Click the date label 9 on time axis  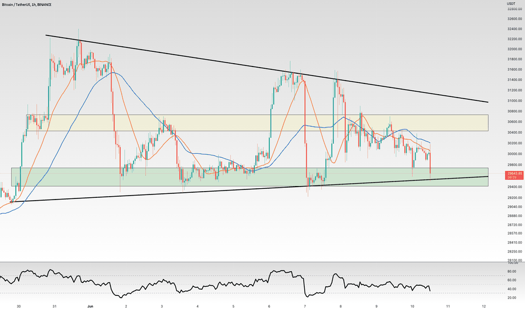[x=376, y=306]
